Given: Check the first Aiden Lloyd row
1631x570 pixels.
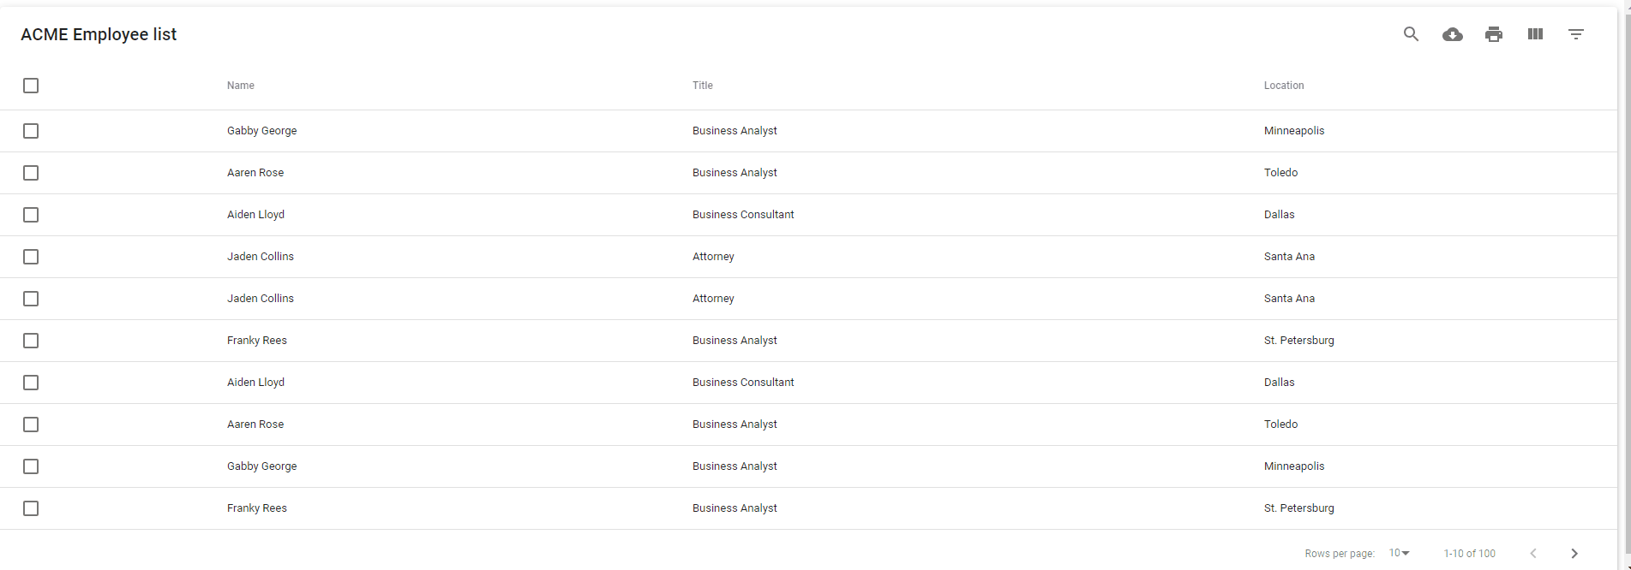Looking at the screenshot, I should click(x=31, y=215).
